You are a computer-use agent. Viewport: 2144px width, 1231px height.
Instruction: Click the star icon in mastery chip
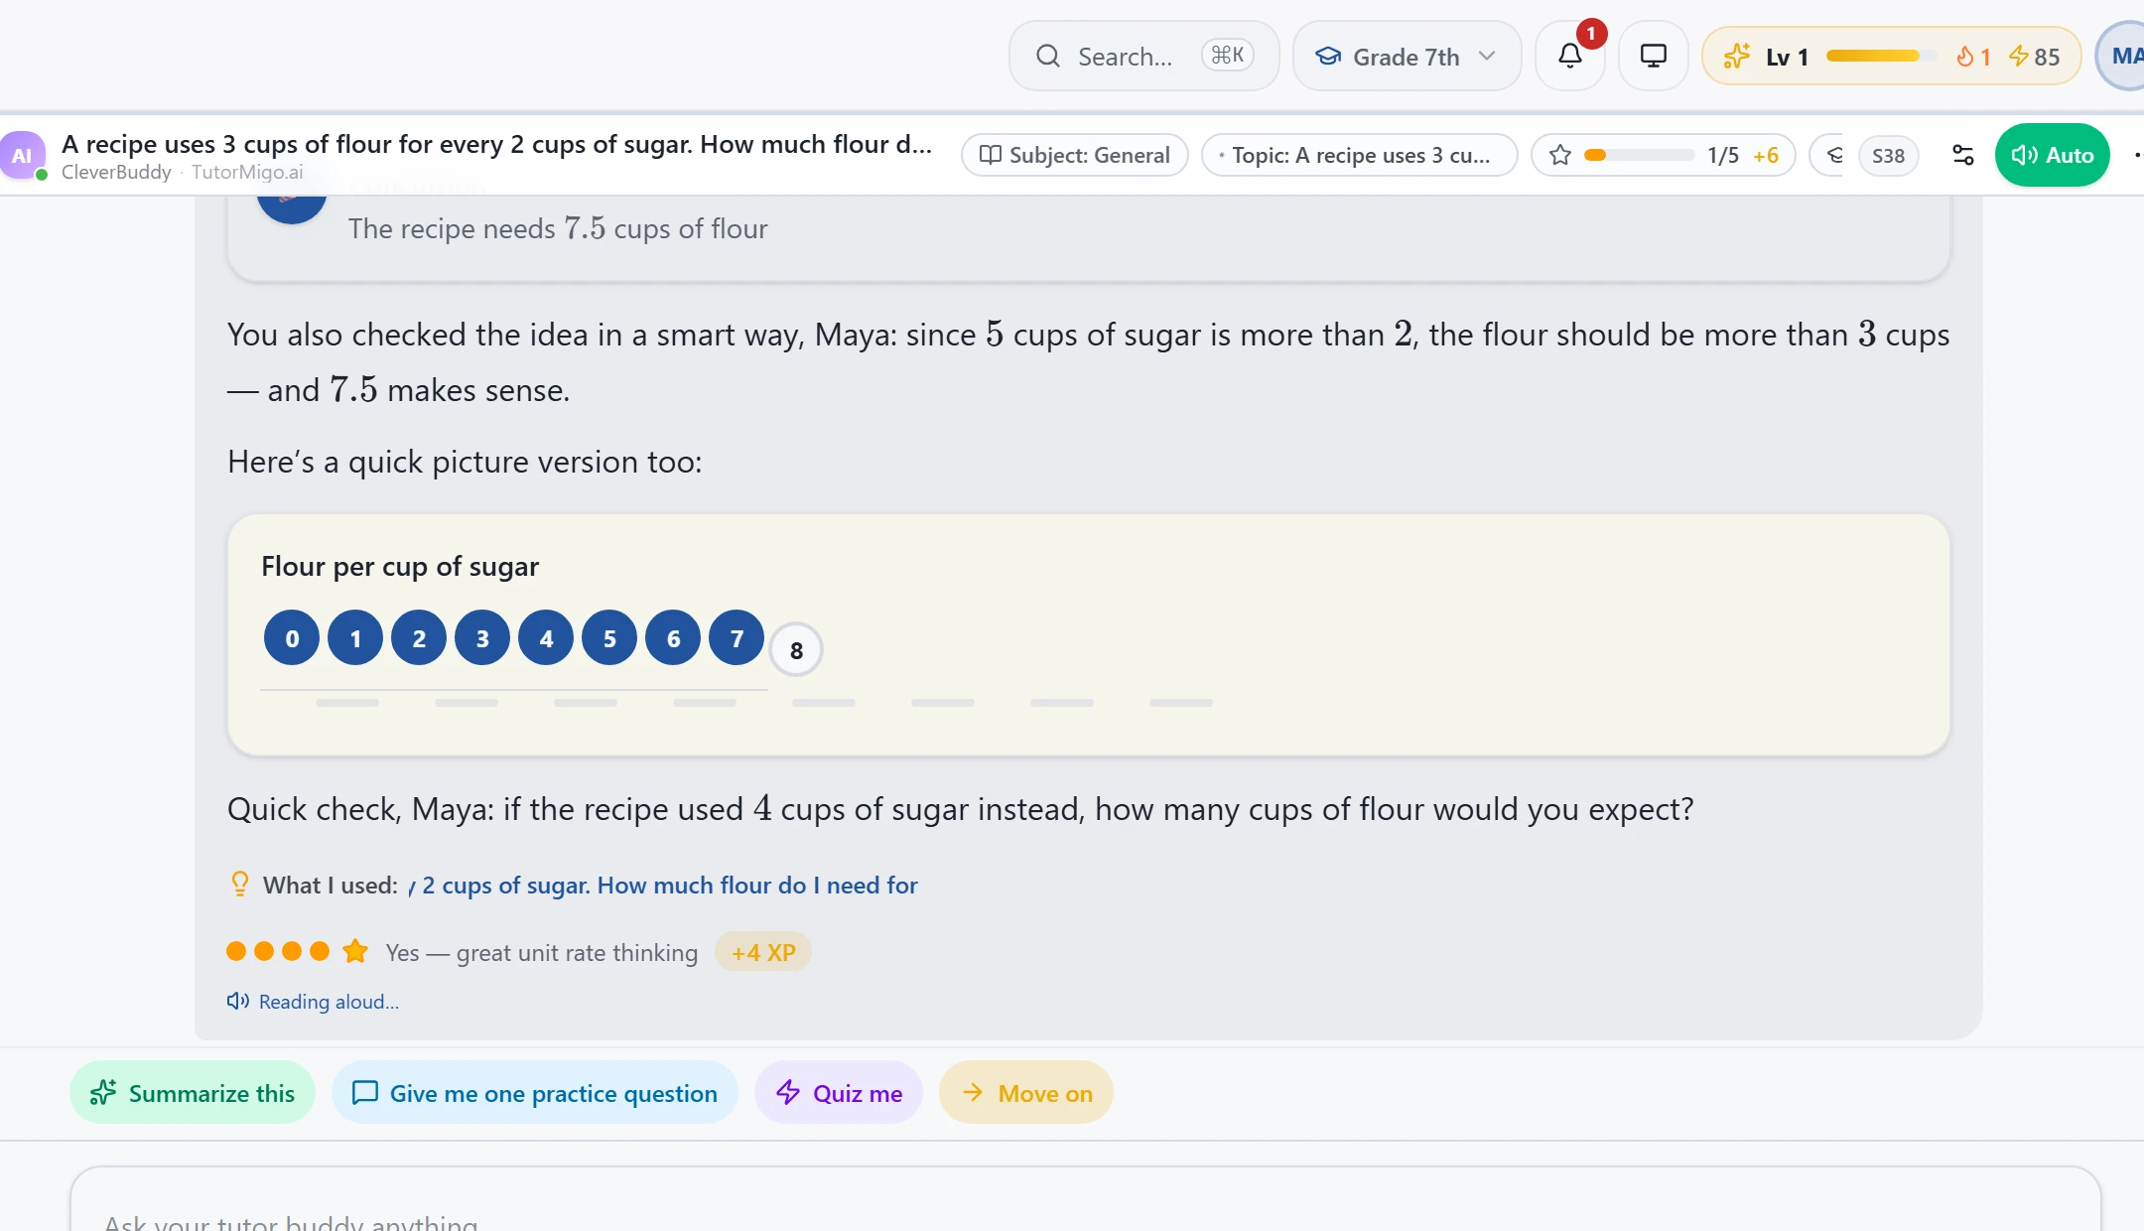click(x=1560, y=155)
